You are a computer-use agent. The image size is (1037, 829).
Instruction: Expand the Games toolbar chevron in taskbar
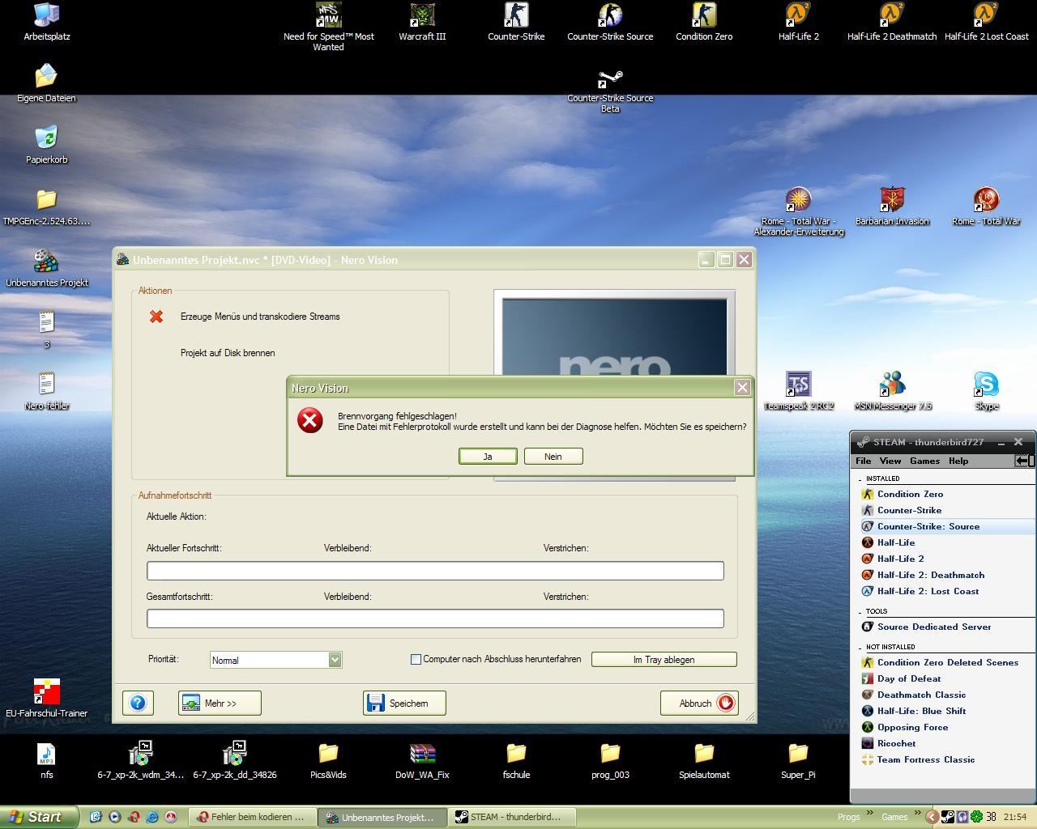click(918, 813)
